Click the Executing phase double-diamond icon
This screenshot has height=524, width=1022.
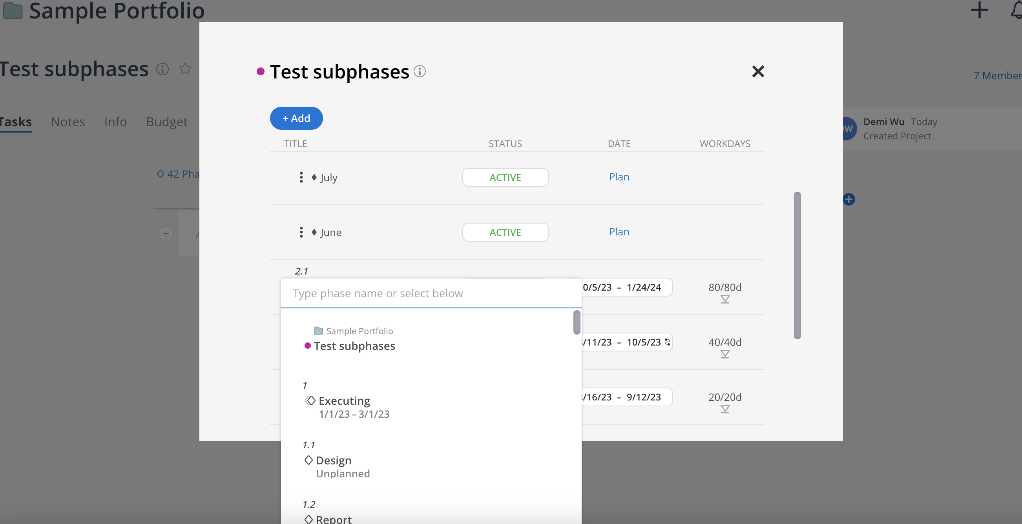[x=310, y=401]
